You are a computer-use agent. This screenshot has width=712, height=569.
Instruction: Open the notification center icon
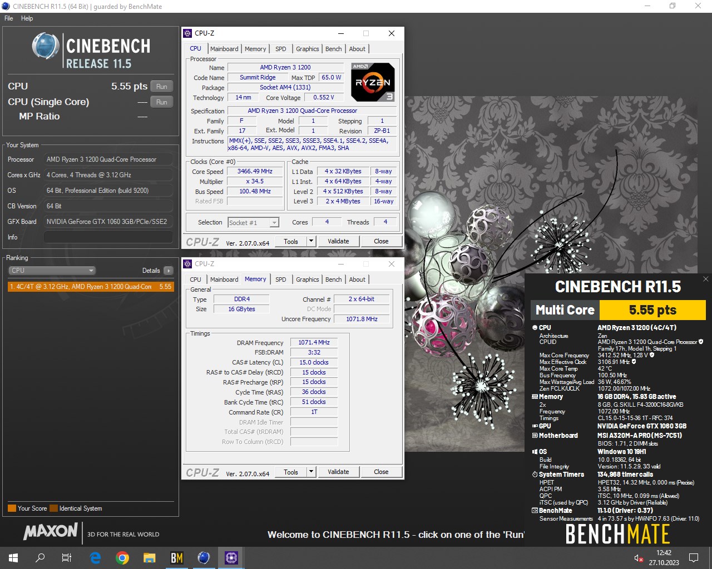(694, 558)
